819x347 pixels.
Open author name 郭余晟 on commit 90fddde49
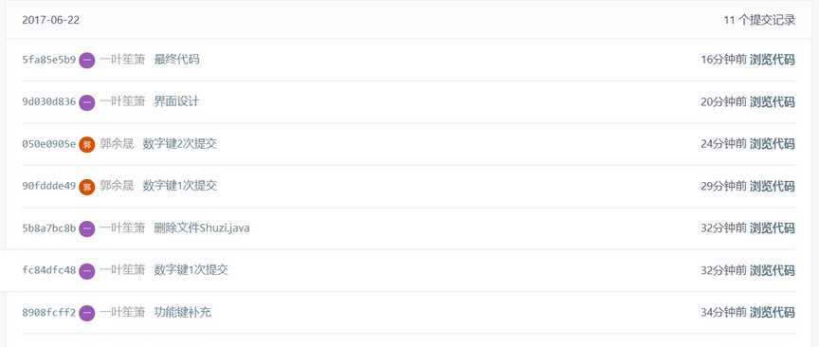117,186
